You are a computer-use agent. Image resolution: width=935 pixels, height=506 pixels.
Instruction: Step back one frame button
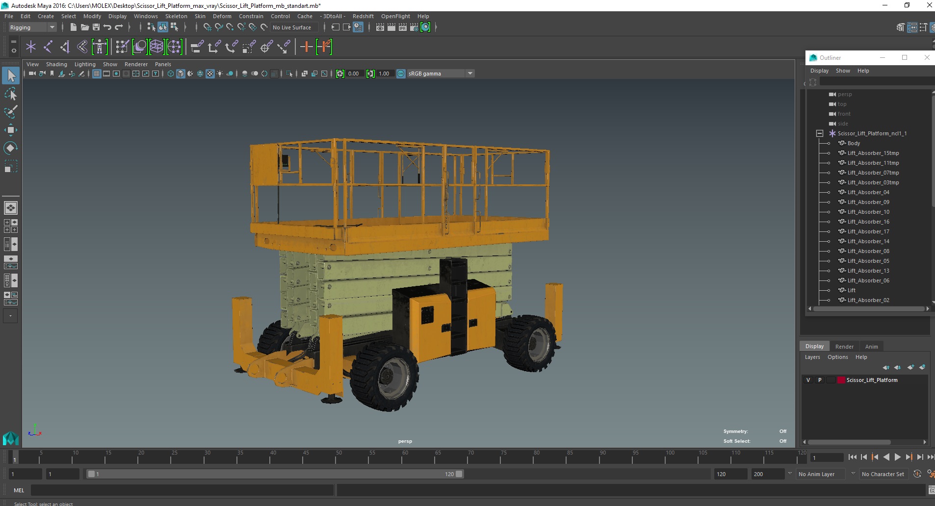(x=863, y=457)
